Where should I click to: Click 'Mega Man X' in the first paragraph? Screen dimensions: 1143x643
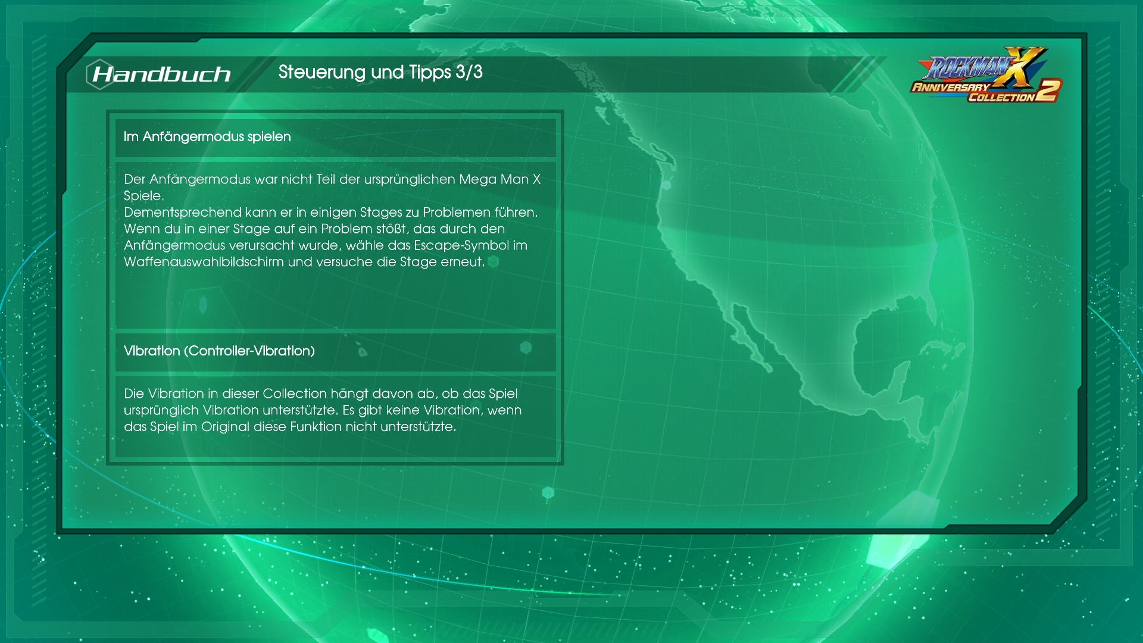click(499, 179)
